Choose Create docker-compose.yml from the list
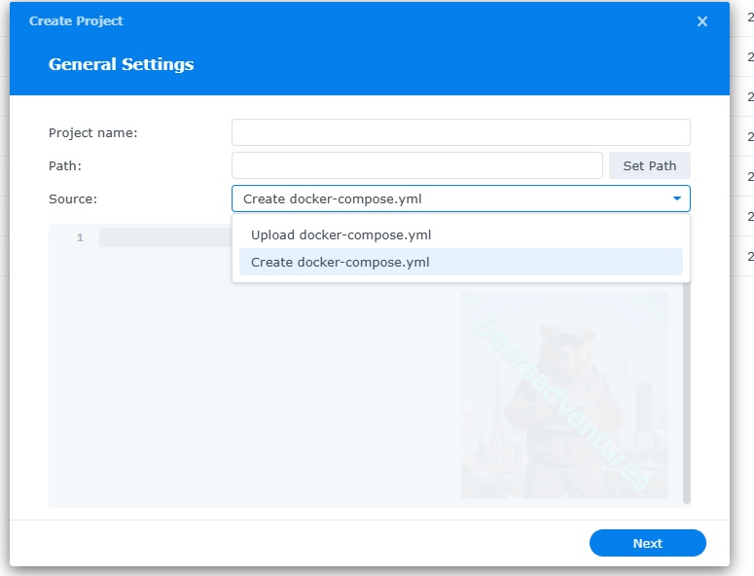 click(341, 262)
